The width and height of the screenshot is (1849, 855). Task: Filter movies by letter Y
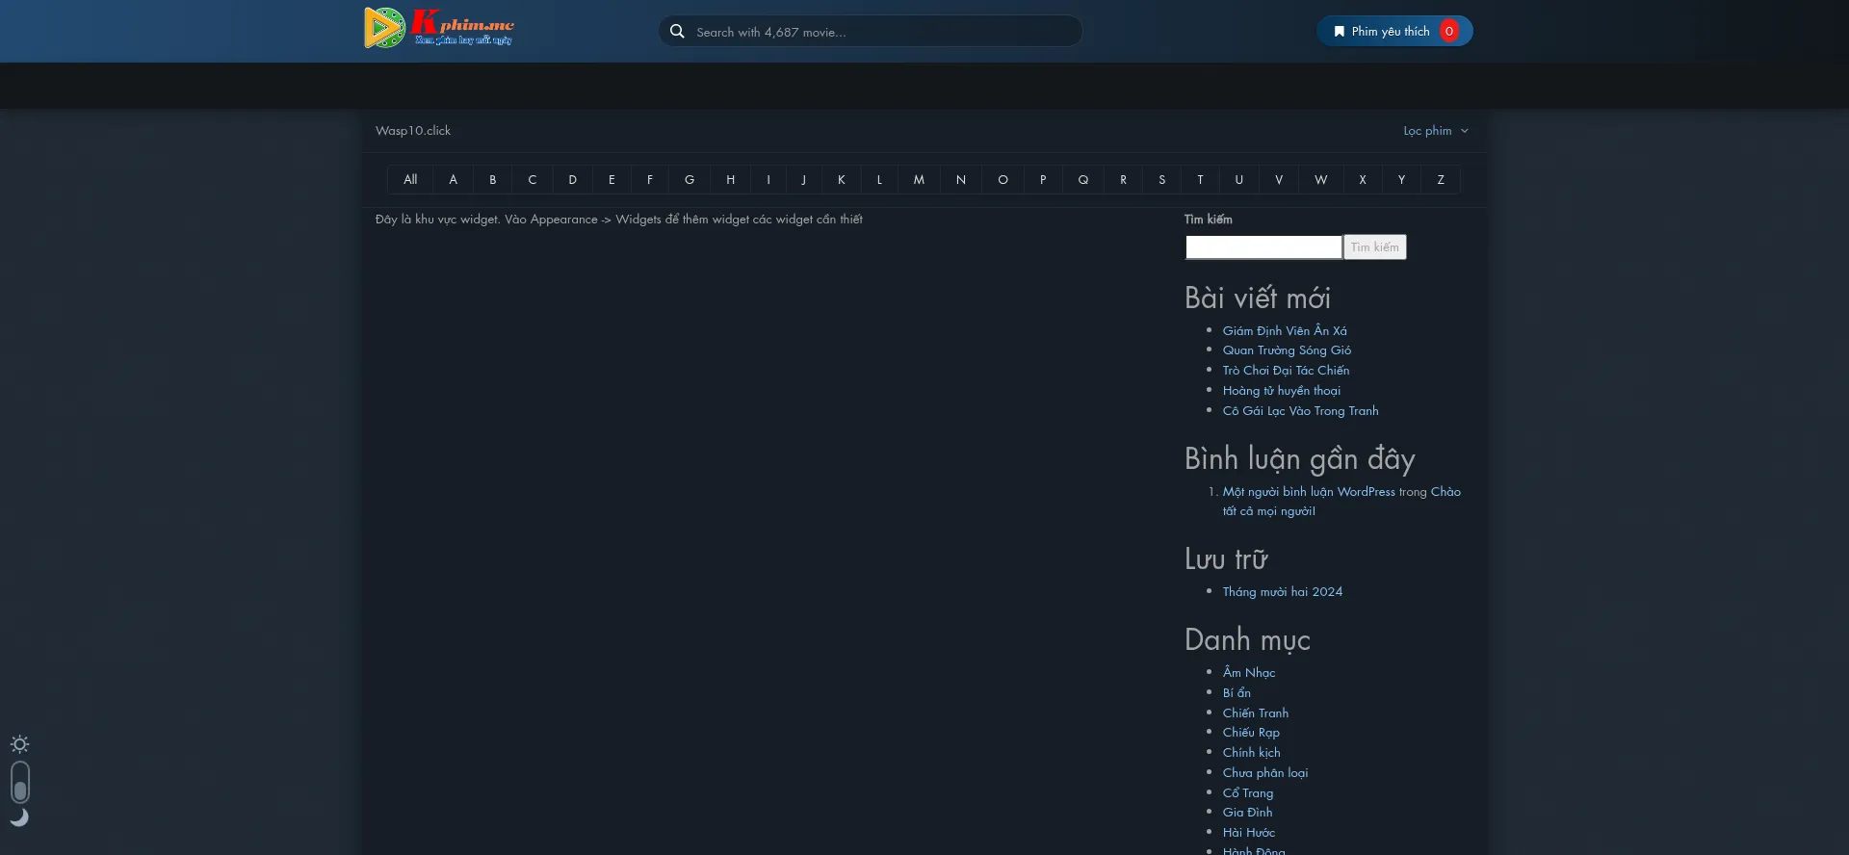pos(1401,180)
